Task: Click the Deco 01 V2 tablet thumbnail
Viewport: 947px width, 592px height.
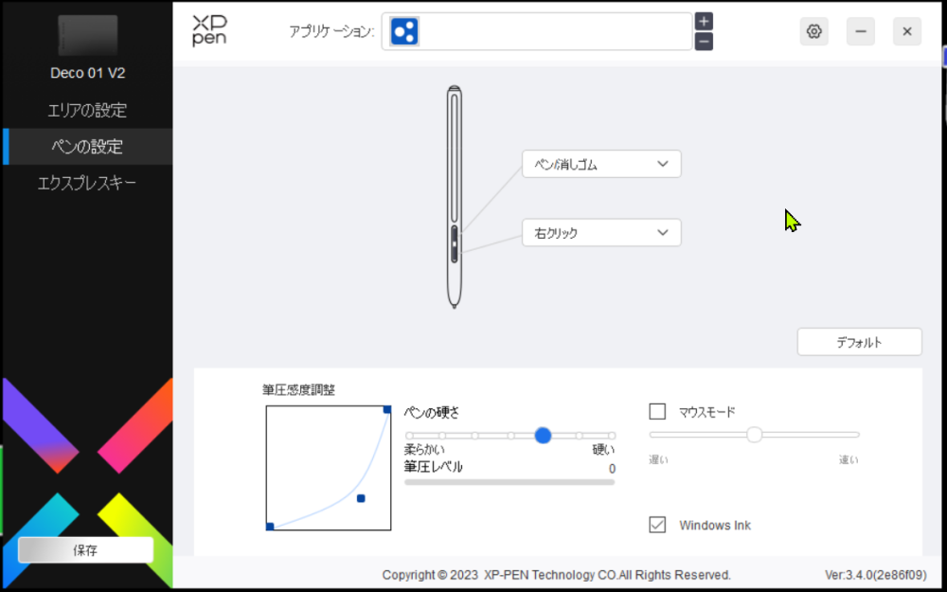Action: (87, 35)
